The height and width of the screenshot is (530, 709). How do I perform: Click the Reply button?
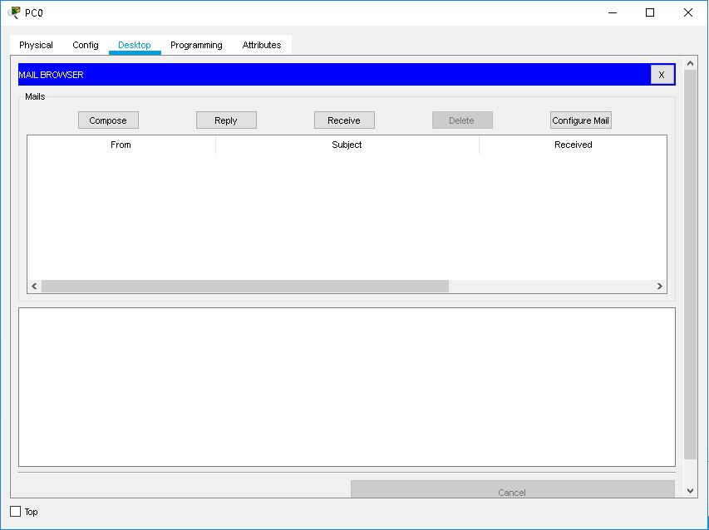coord(225,120)
